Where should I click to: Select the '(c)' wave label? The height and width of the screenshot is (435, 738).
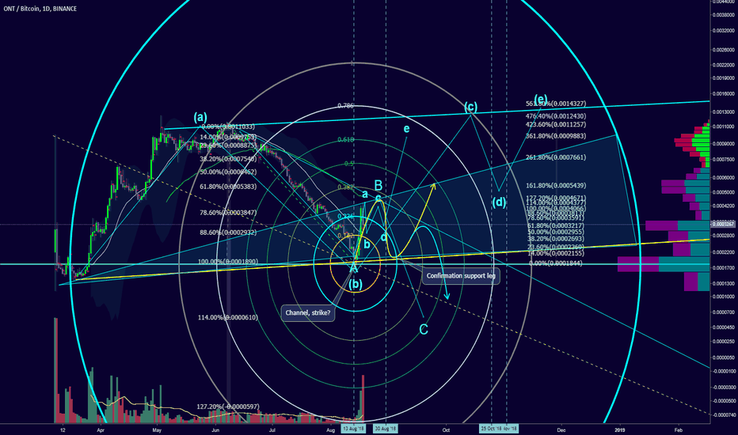(470, 107)
